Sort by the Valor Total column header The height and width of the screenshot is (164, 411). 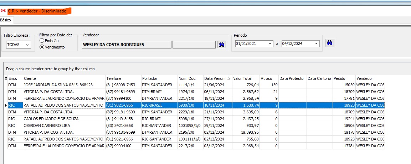coord(242,78)
